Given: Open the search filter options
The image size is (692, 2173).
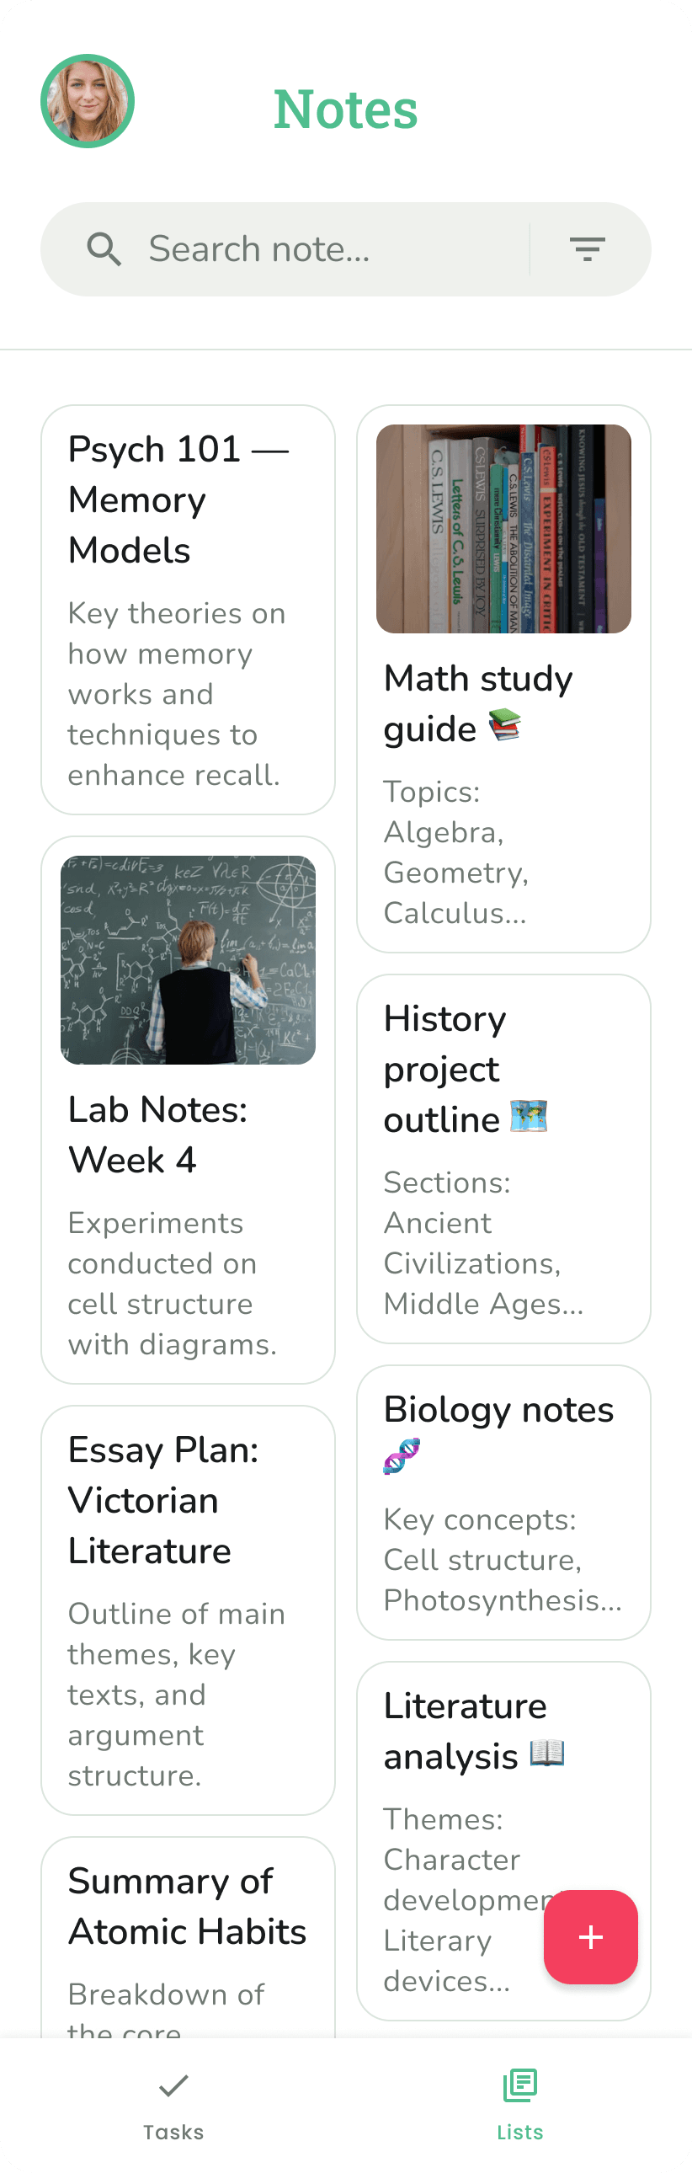Looking at the screenshot, I should pos(588,248).
